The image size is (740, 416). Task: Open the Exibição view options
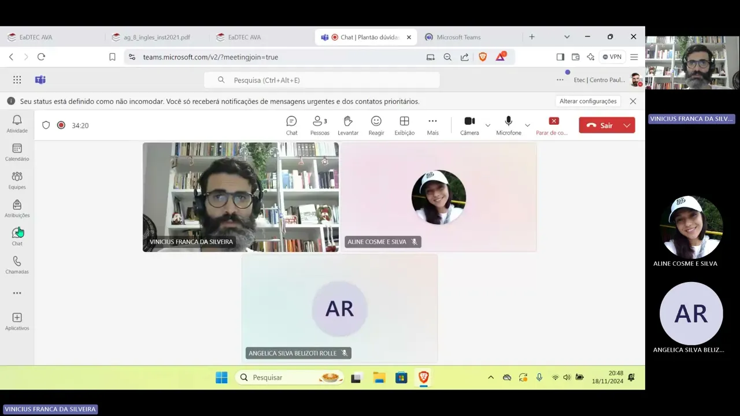click(x=404, y=125)
